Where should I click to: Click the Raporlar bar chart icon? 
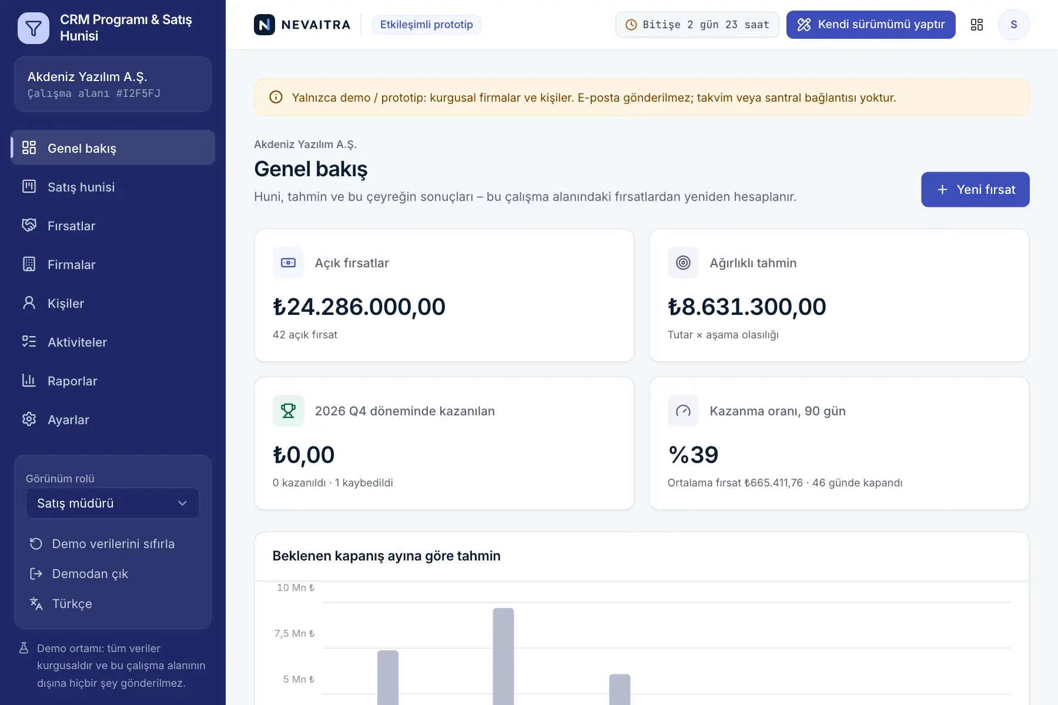(29, 380)
